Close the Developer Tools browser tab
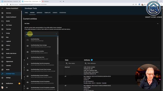Screen dimensions: 163x91 40,2
